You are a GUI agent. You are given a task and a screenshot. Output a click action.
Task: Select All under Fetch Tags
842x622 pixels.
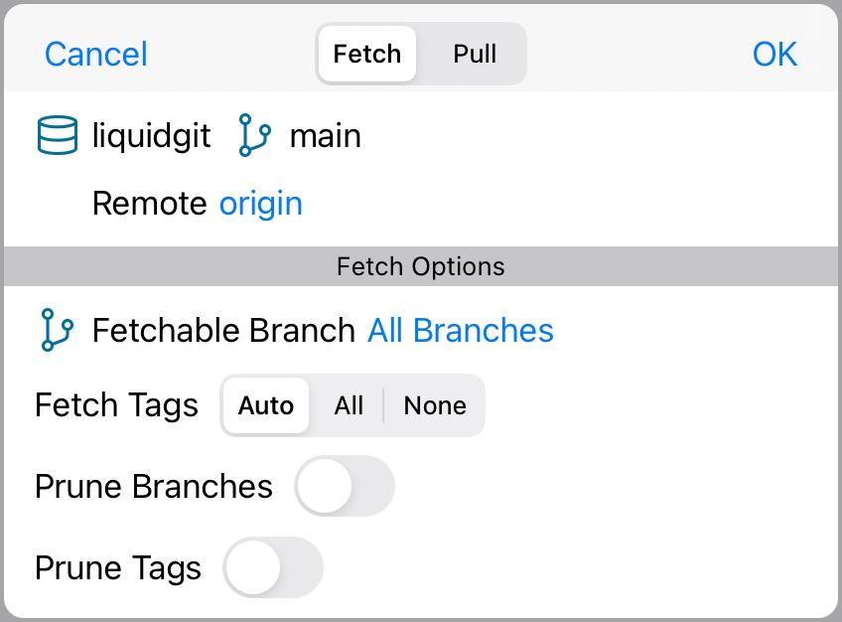coord(350,405)
